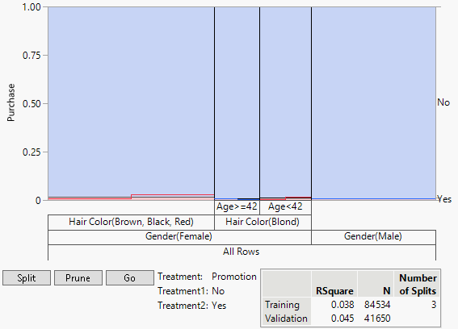Click the 1.00 y-axis tick value
Viewport: 458px width, 329px height.
click(x=32, y=7)
